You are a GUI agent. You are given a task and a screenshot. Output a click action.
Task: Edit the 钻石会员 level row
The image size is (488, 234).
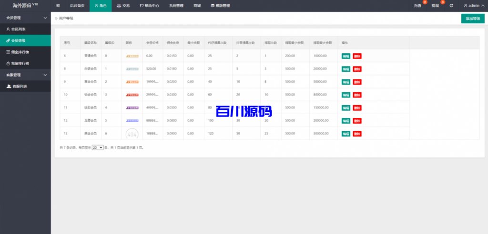point(346,108)
